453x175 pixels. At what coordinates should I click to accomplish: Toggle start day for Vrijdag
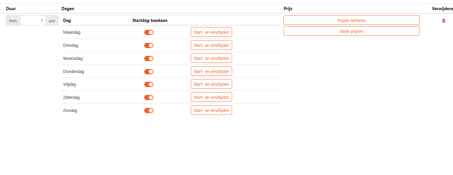tap(149, 84)
